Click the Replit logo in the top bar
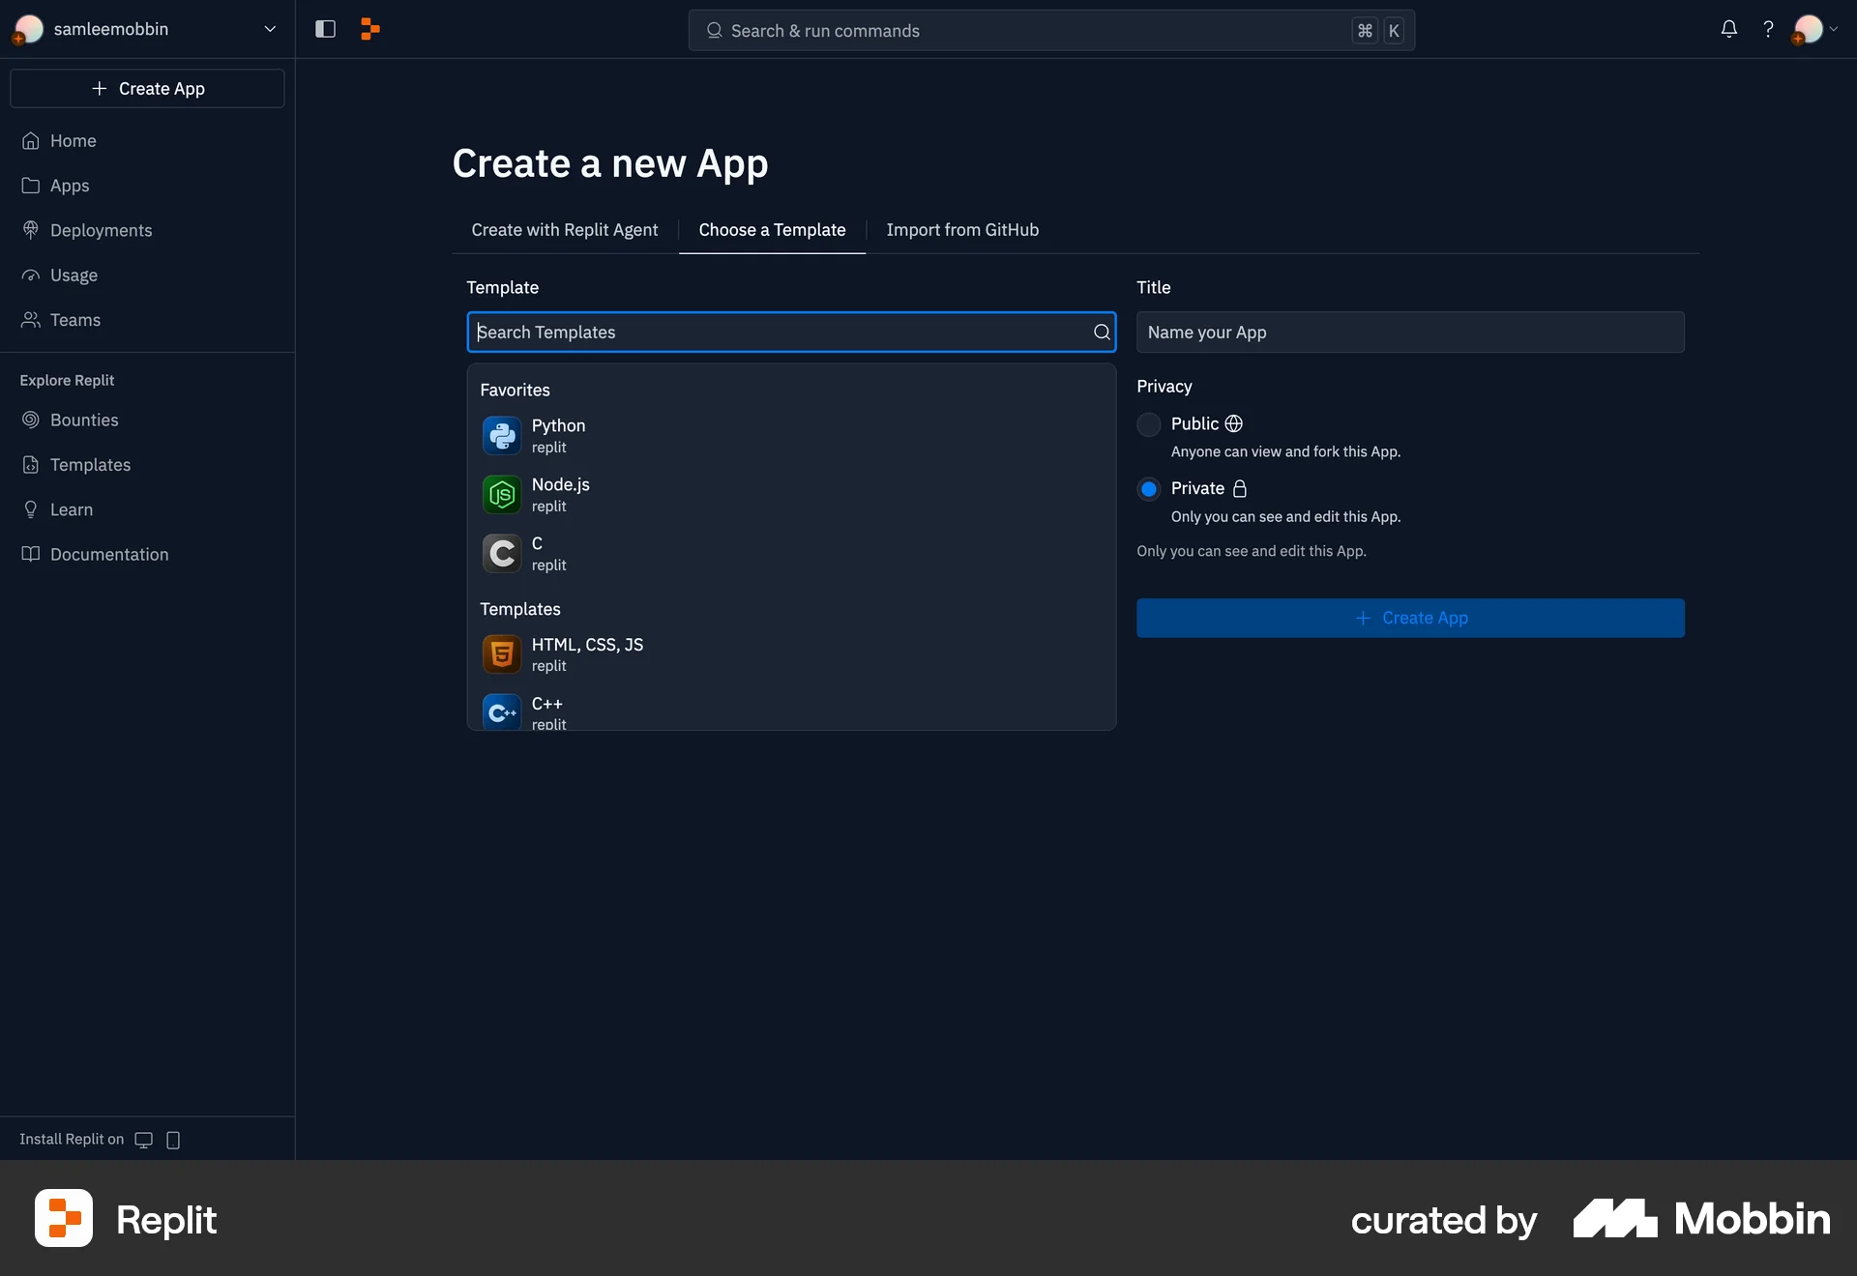This screenshot has width=1857, height=1276. coord(369,29)
